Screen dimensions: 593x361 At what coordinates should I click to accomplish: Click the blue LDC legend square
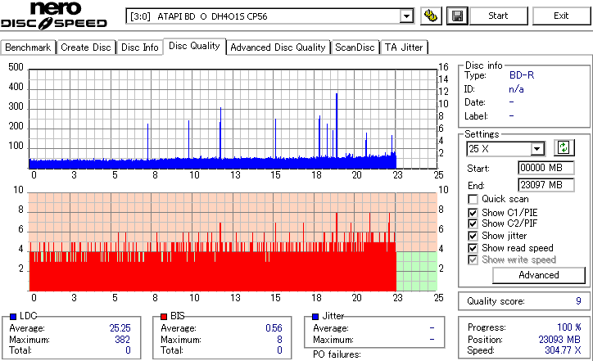tap(13, 317)
